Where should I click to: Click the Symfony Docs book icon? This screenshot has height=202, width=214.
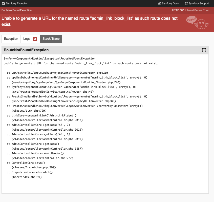[x=159, y=3]
